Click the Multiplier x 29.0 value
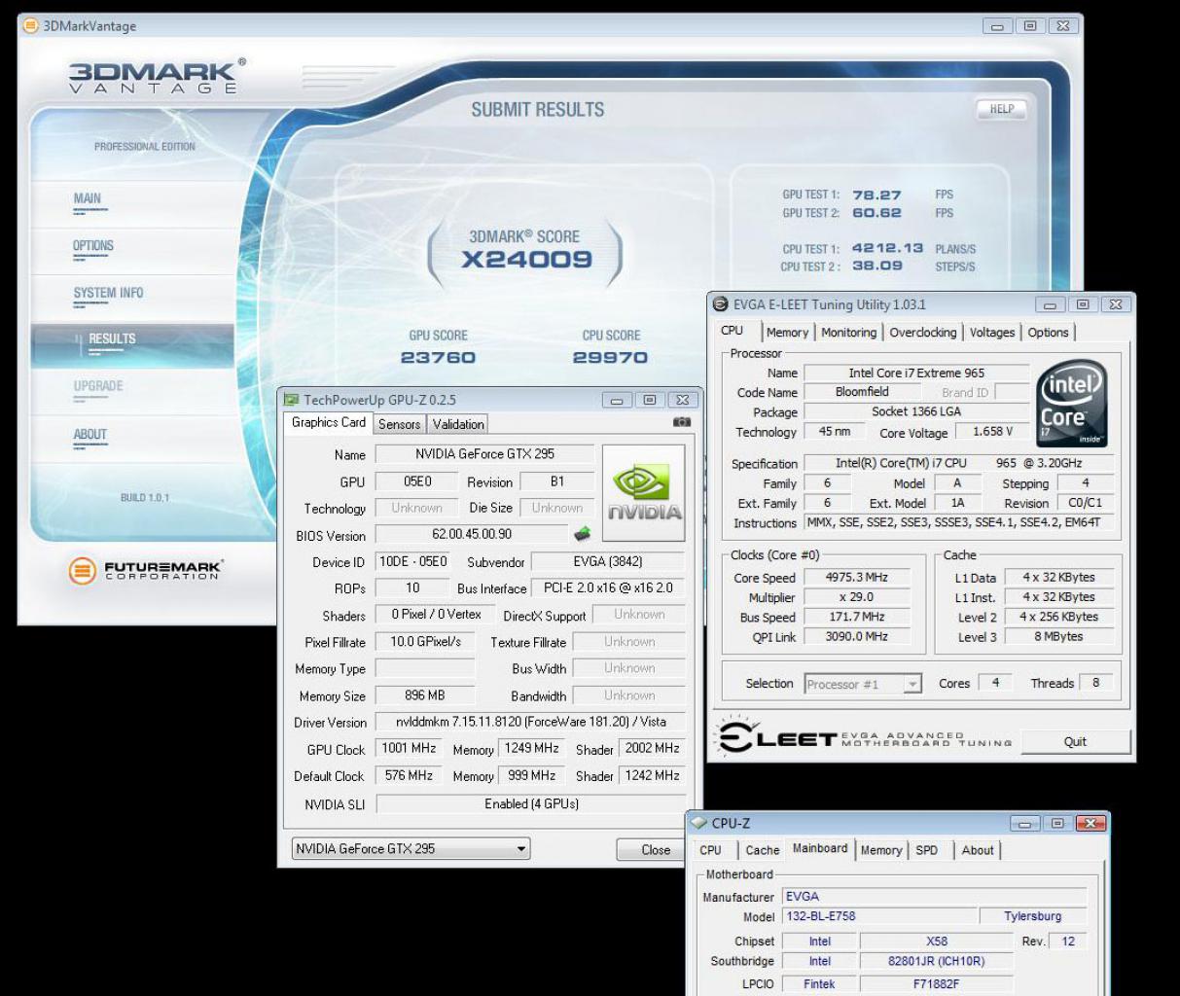Image resolution: width=1180 pixels, height=996 pixels. 857,597
